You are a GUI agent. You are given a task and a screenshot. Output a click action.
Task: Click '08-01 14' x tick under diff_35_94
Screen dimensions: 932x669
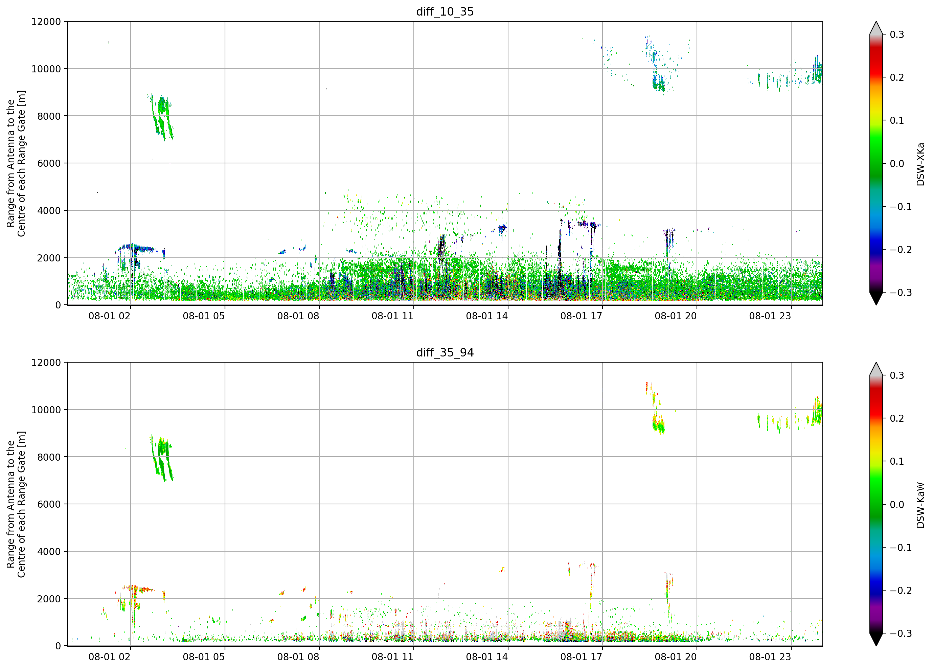[487, 657]
